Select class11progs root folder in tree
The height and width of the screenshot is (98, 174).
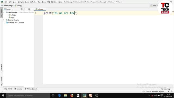[12, 12]
